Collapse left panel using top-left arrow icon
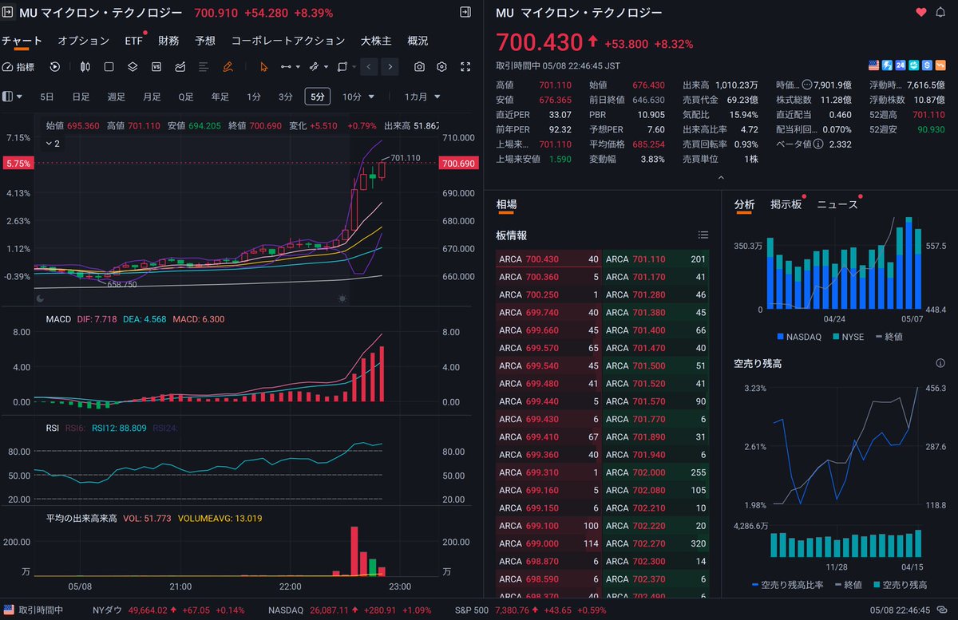Screen dimensions: 958x620 (7, 13)
